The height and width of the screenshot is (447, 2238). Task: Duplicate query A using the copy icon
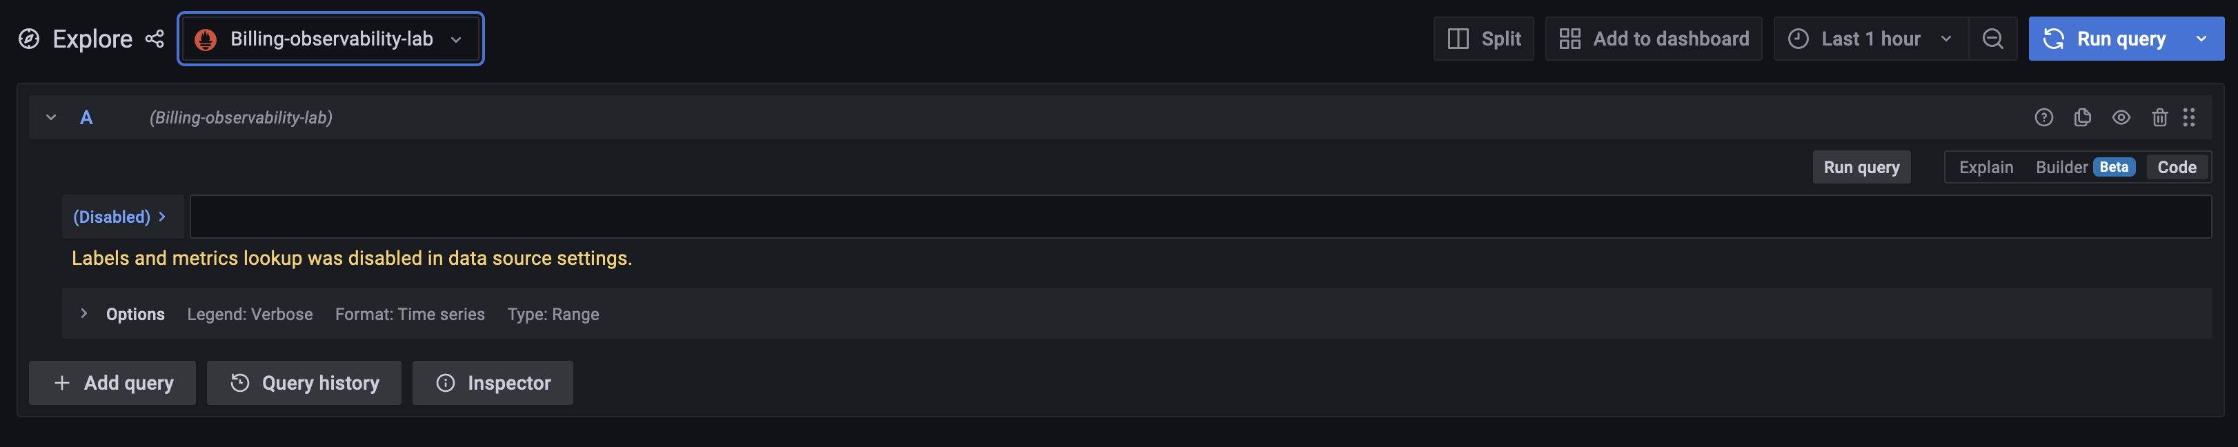pos(2083,117)
